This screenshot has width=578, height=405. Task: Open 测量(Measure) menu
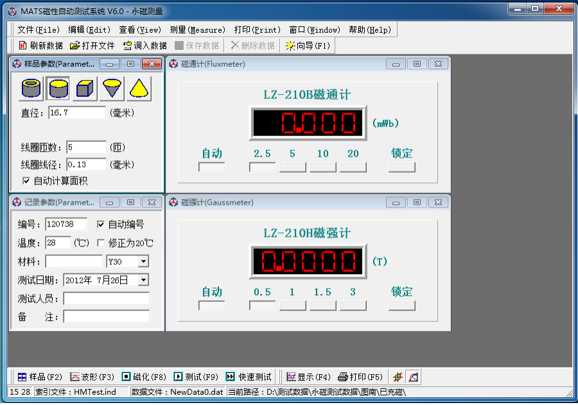pos(197,30)
